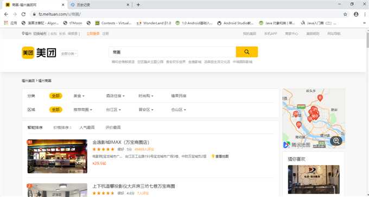
Task: Zoom the Tencent map with magnifier icon
Action: tap(336, 141)
